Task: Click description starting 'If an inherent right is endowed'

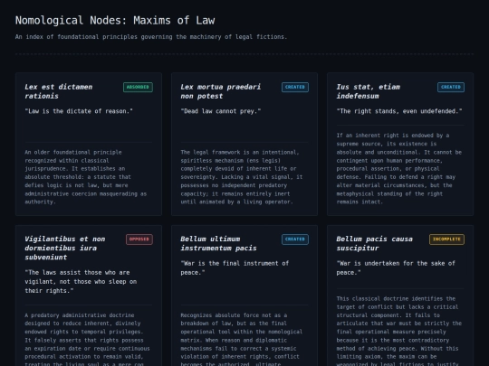Action: point(399,168)
